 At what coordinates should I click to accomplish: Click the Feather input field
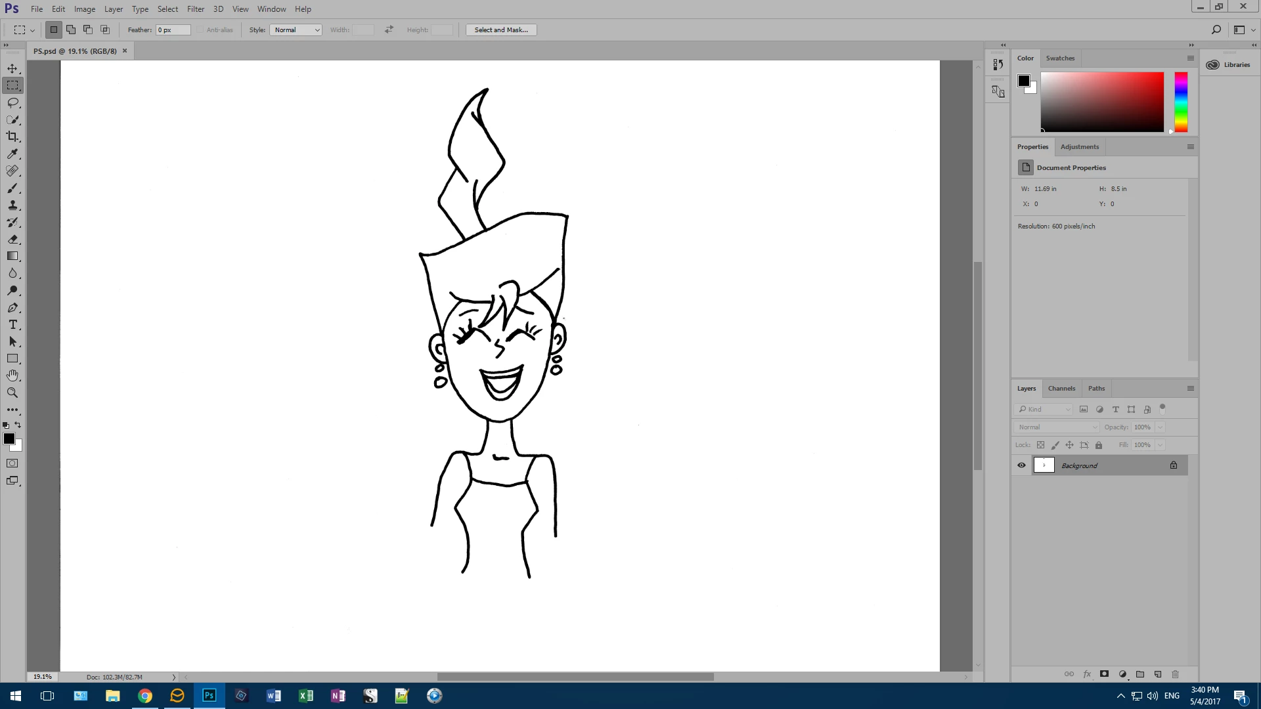[173, 30]
